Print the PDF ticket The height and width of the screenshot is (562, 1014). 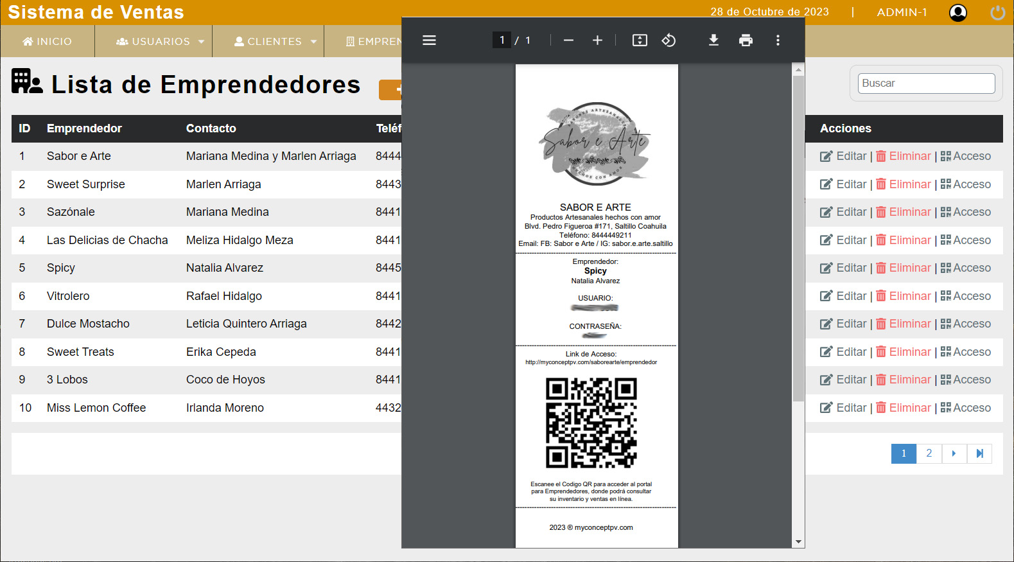tap(746, 40)
